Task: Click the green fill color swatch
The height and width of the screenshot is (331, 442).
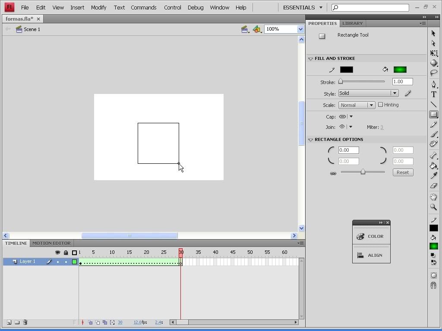Action: [x=400, y=70]
